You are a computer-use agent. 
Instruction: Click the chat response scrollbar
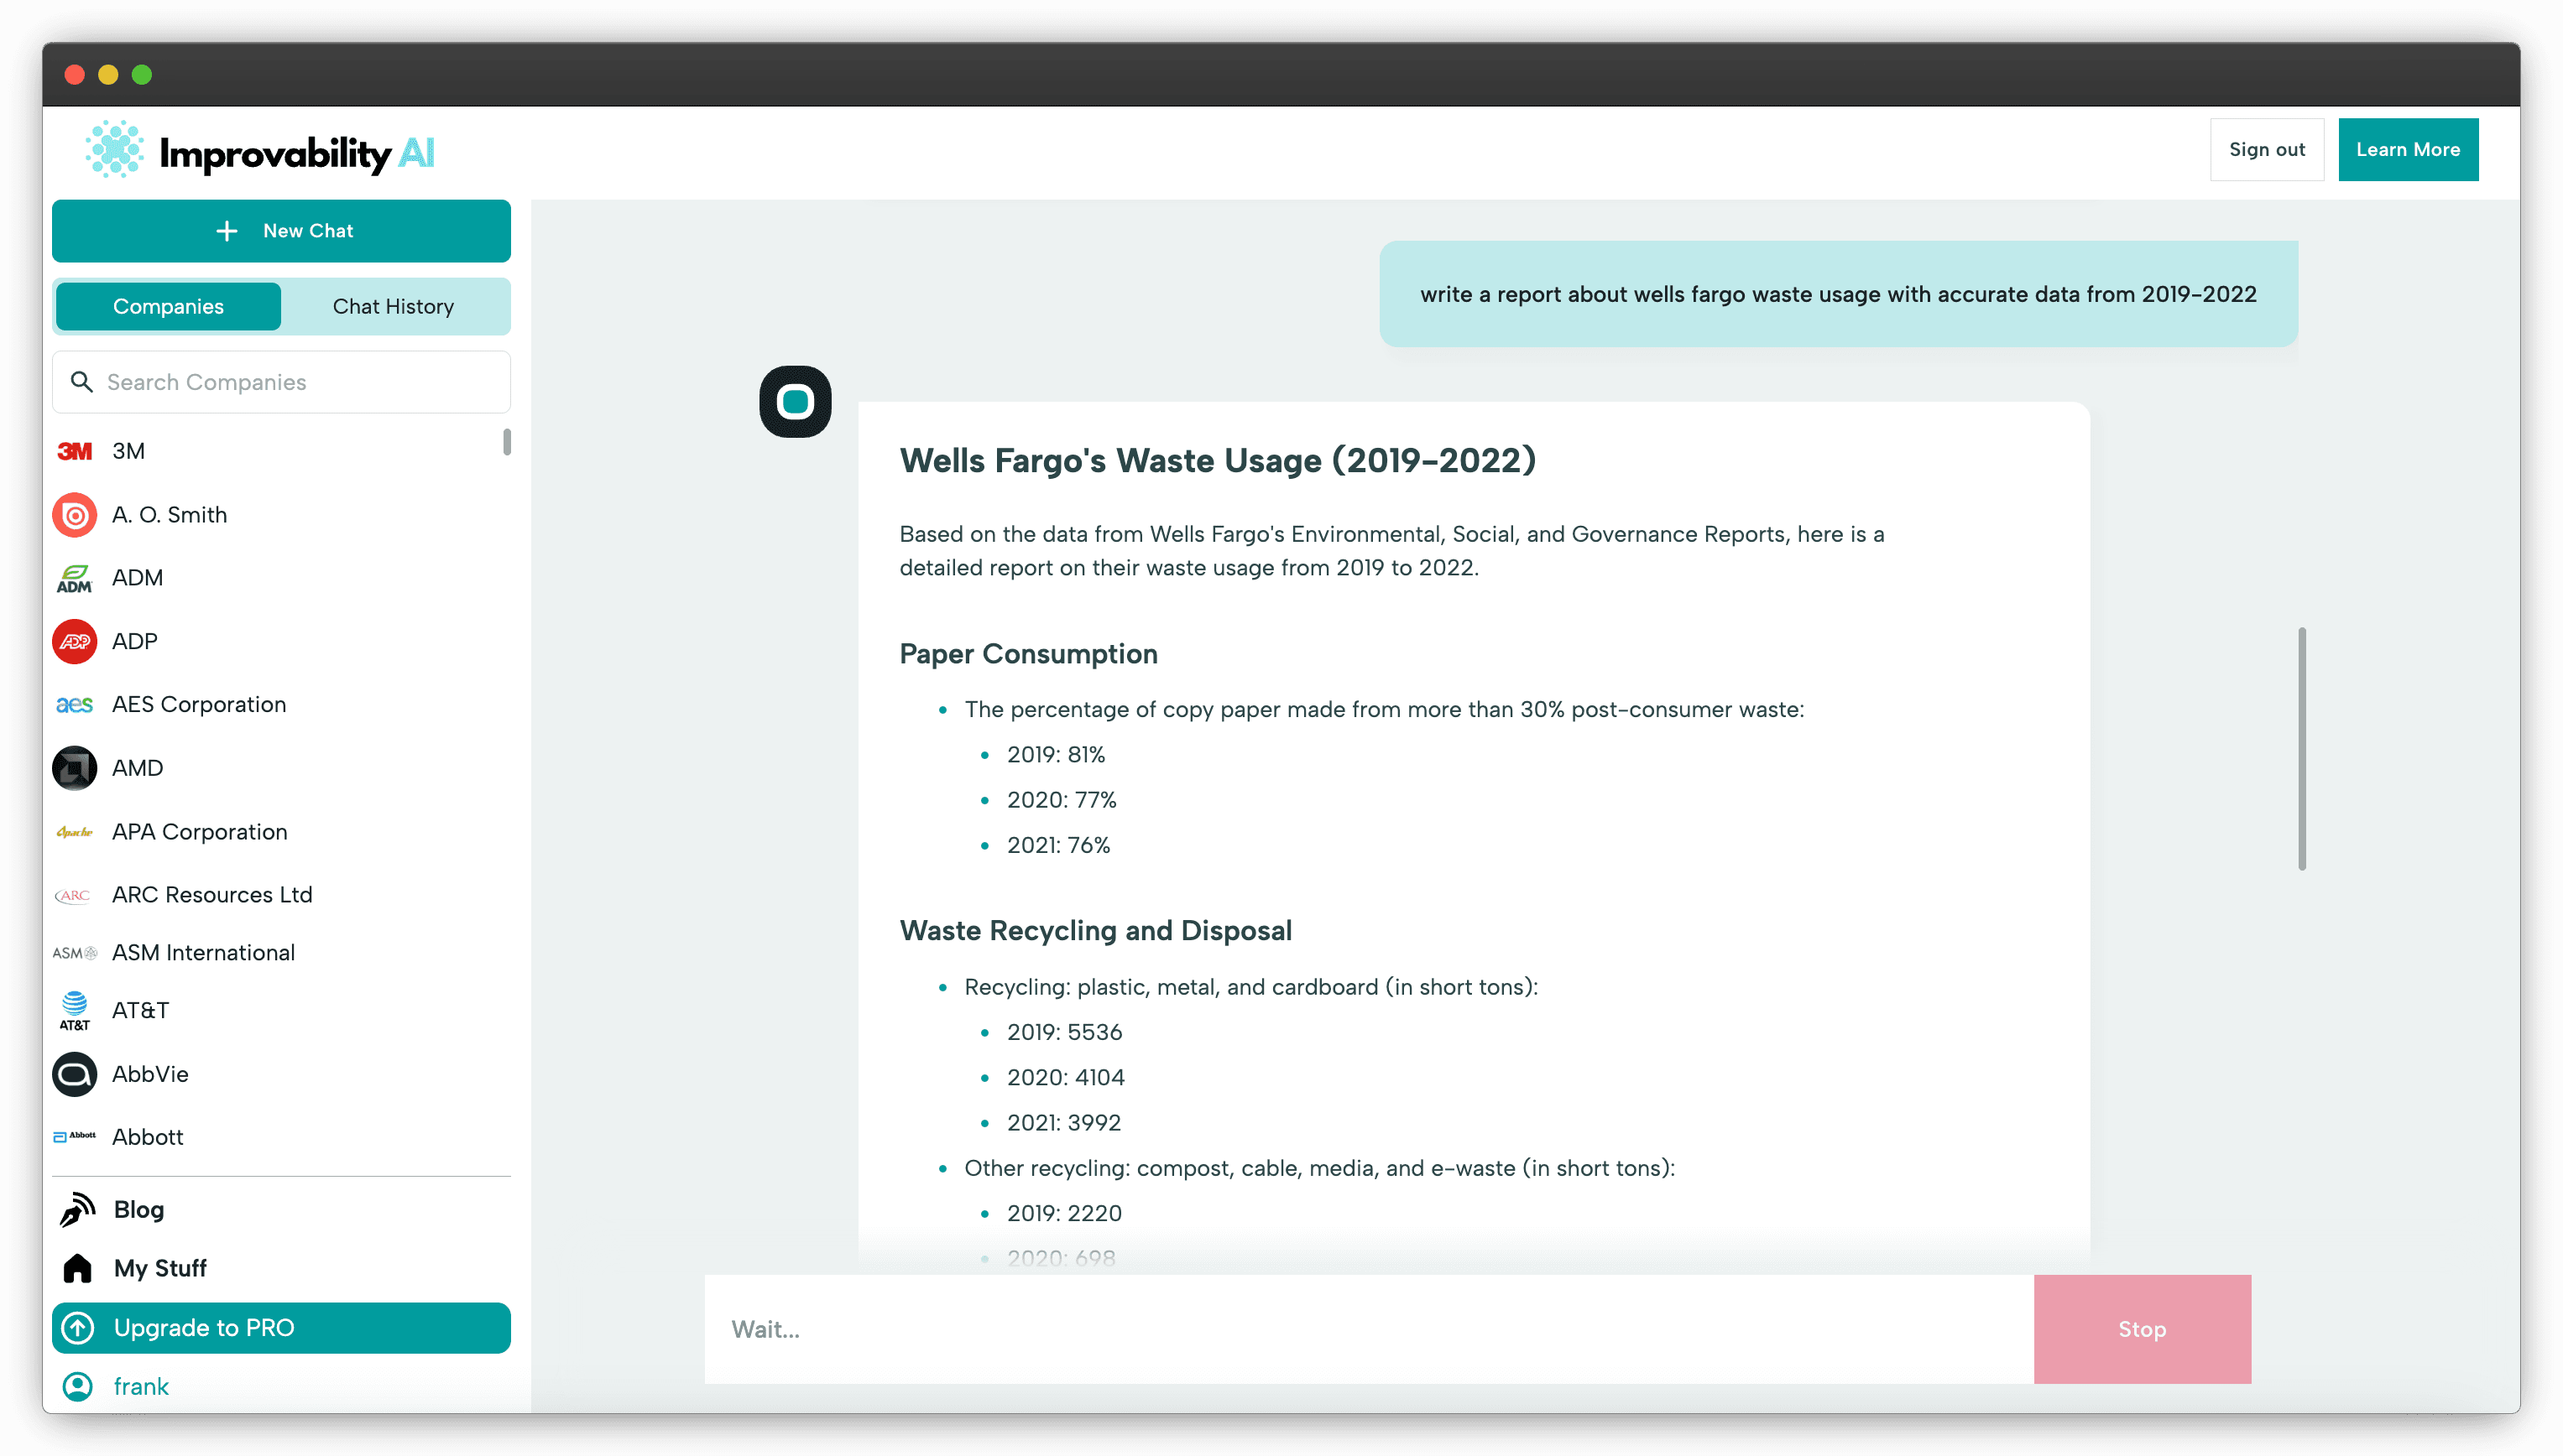2302,748
